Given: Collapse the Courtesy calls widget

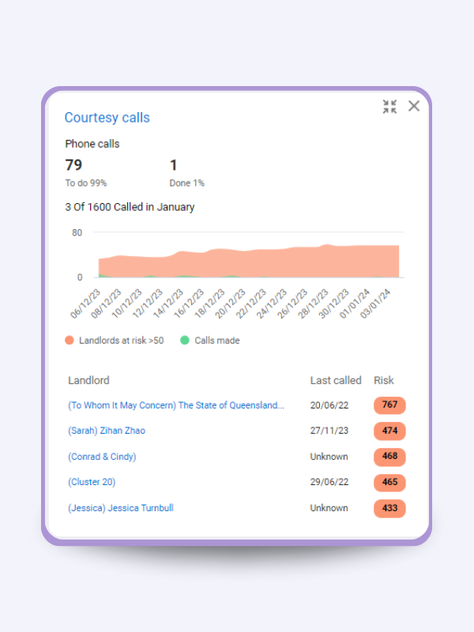Looking at the screenshot, I should tap(389, 107).
